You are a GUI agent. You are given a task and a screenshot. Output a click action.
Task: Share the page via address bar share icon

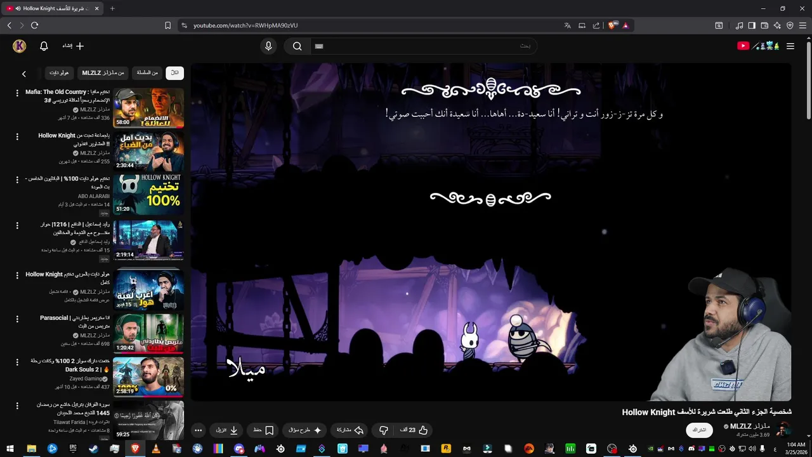596,25
